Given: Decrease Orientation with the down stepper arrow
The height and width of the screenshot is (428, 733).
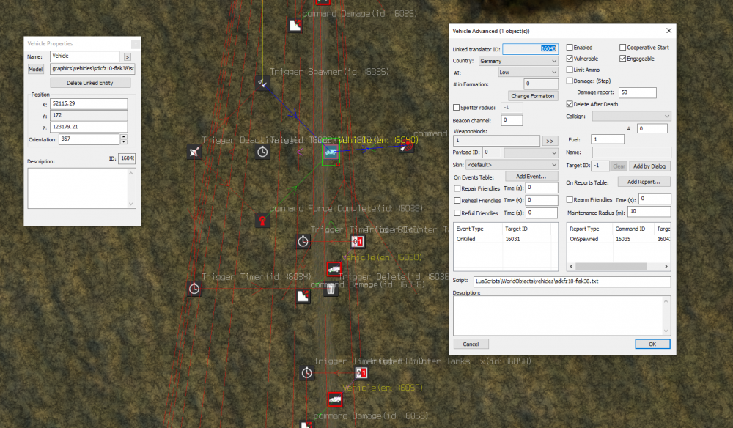Looking at the screenshot, I should 123,141.
